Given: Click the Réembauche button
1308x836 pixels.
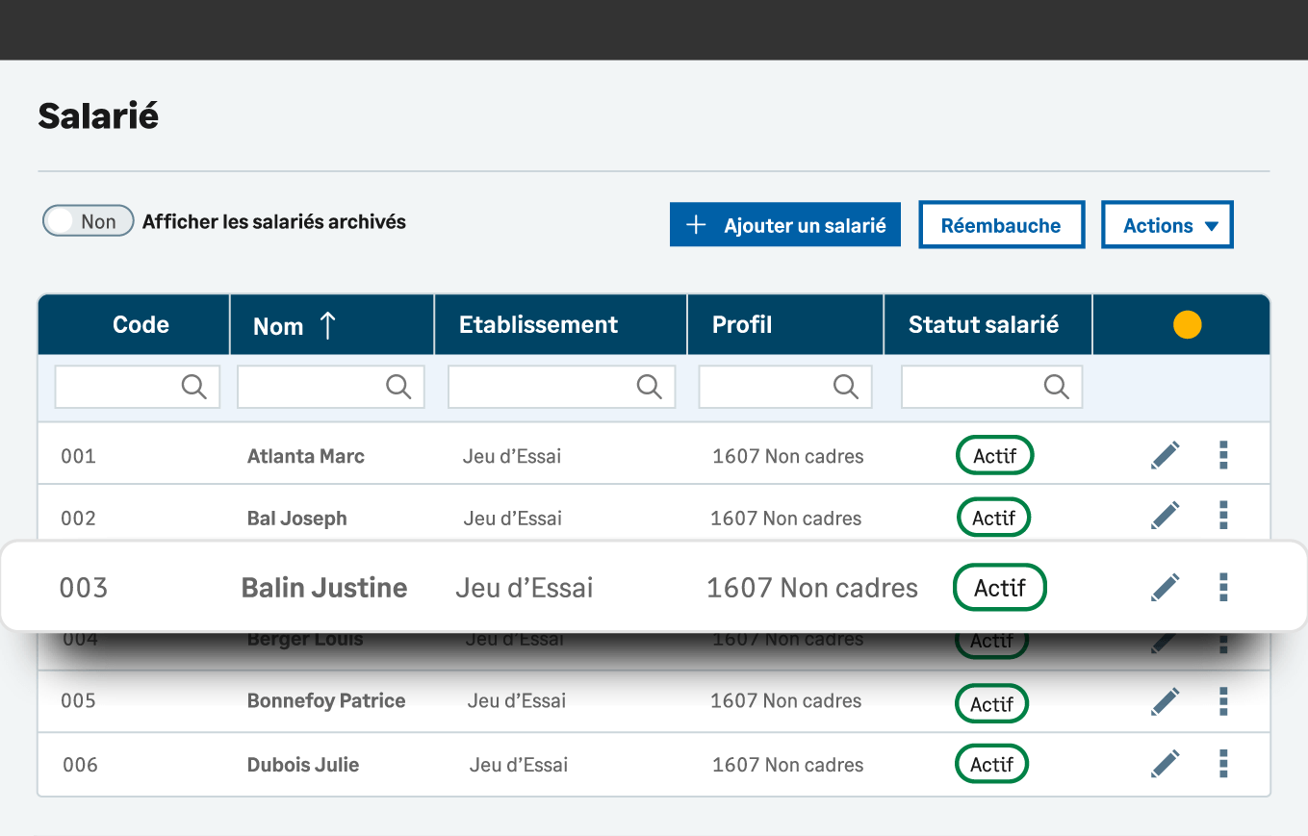Looking at the screenshot, I should pos(1001,225).
